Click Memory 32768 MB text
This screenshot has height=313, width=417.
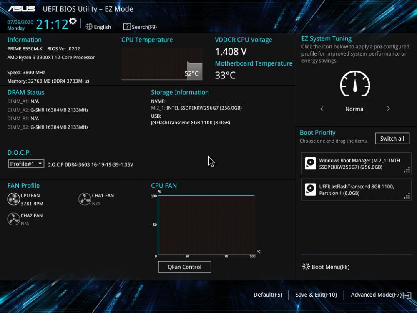48,81
